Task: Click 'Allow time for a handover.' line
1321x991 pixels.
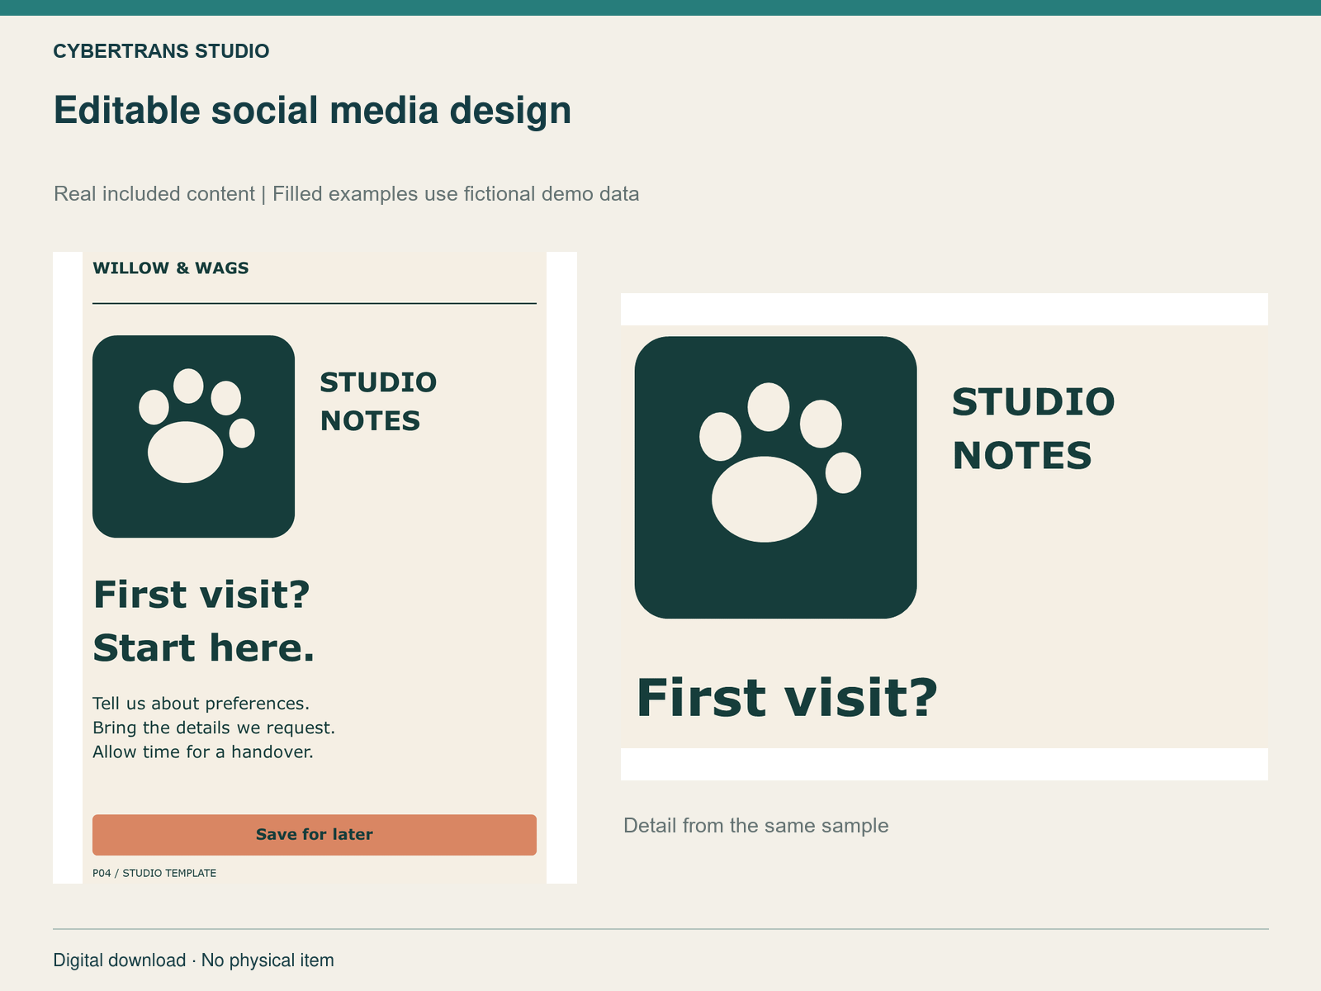Action: coord(203,752)
